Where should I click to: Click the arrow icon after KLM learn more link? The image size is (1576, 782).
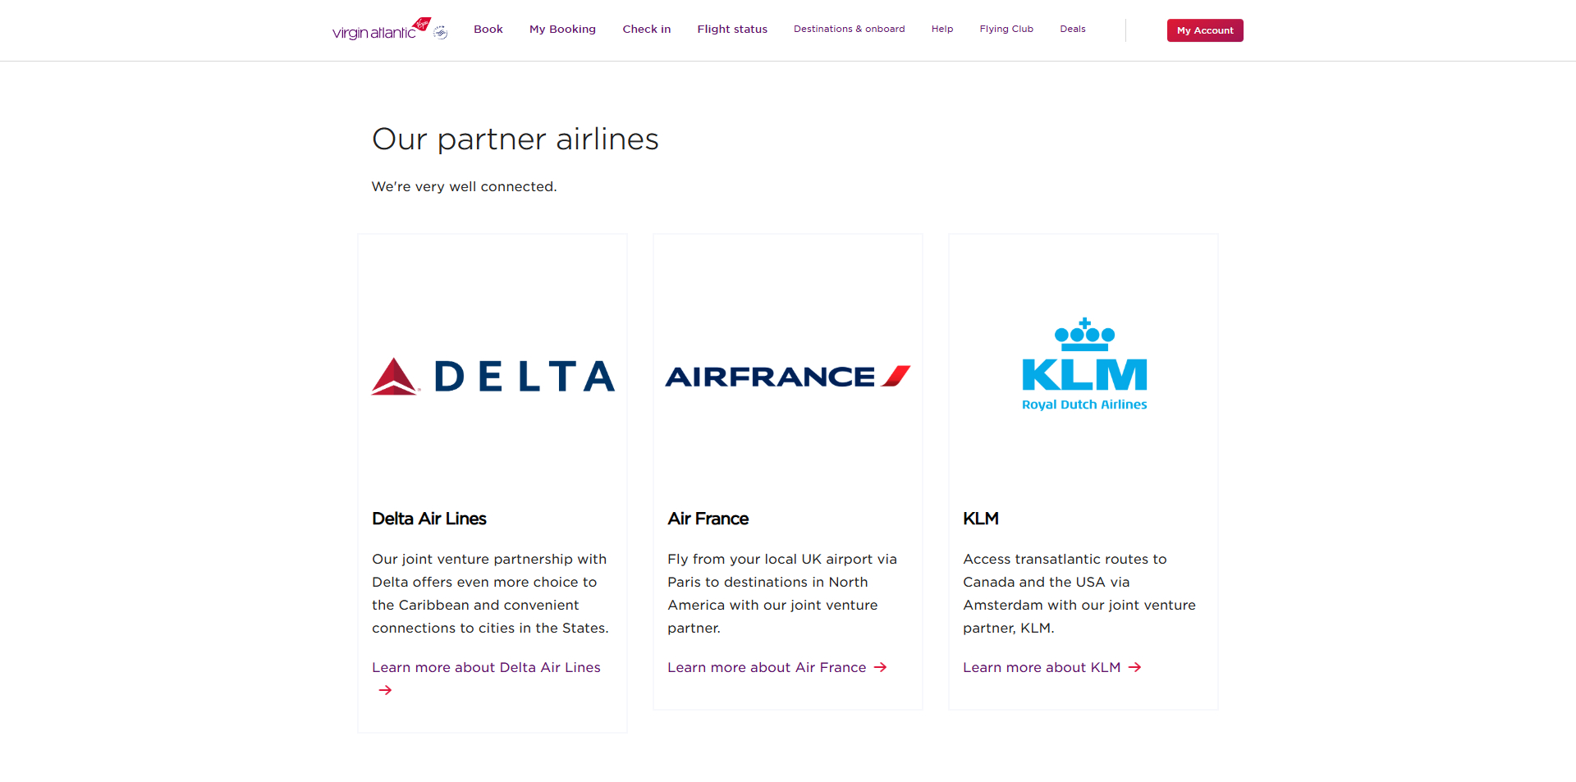pyautogui.click(x=1135, y=667)
